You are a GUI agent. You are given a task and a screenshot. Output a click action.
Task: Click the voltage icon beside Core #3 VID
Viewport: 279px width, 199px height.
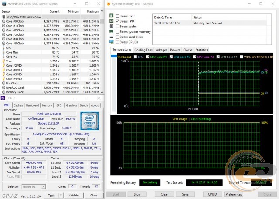[3, 74]
